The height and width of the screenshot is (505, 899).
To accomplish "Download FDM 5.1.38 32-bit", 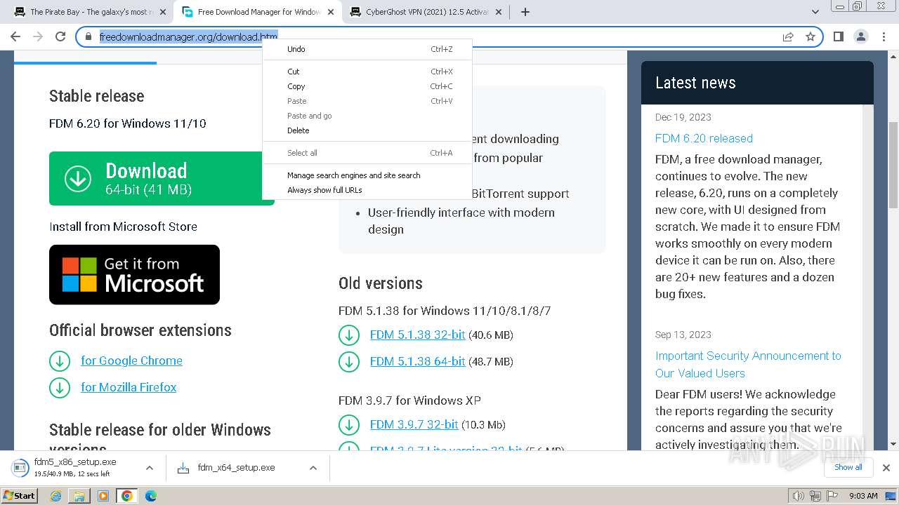I will point(417,335).
